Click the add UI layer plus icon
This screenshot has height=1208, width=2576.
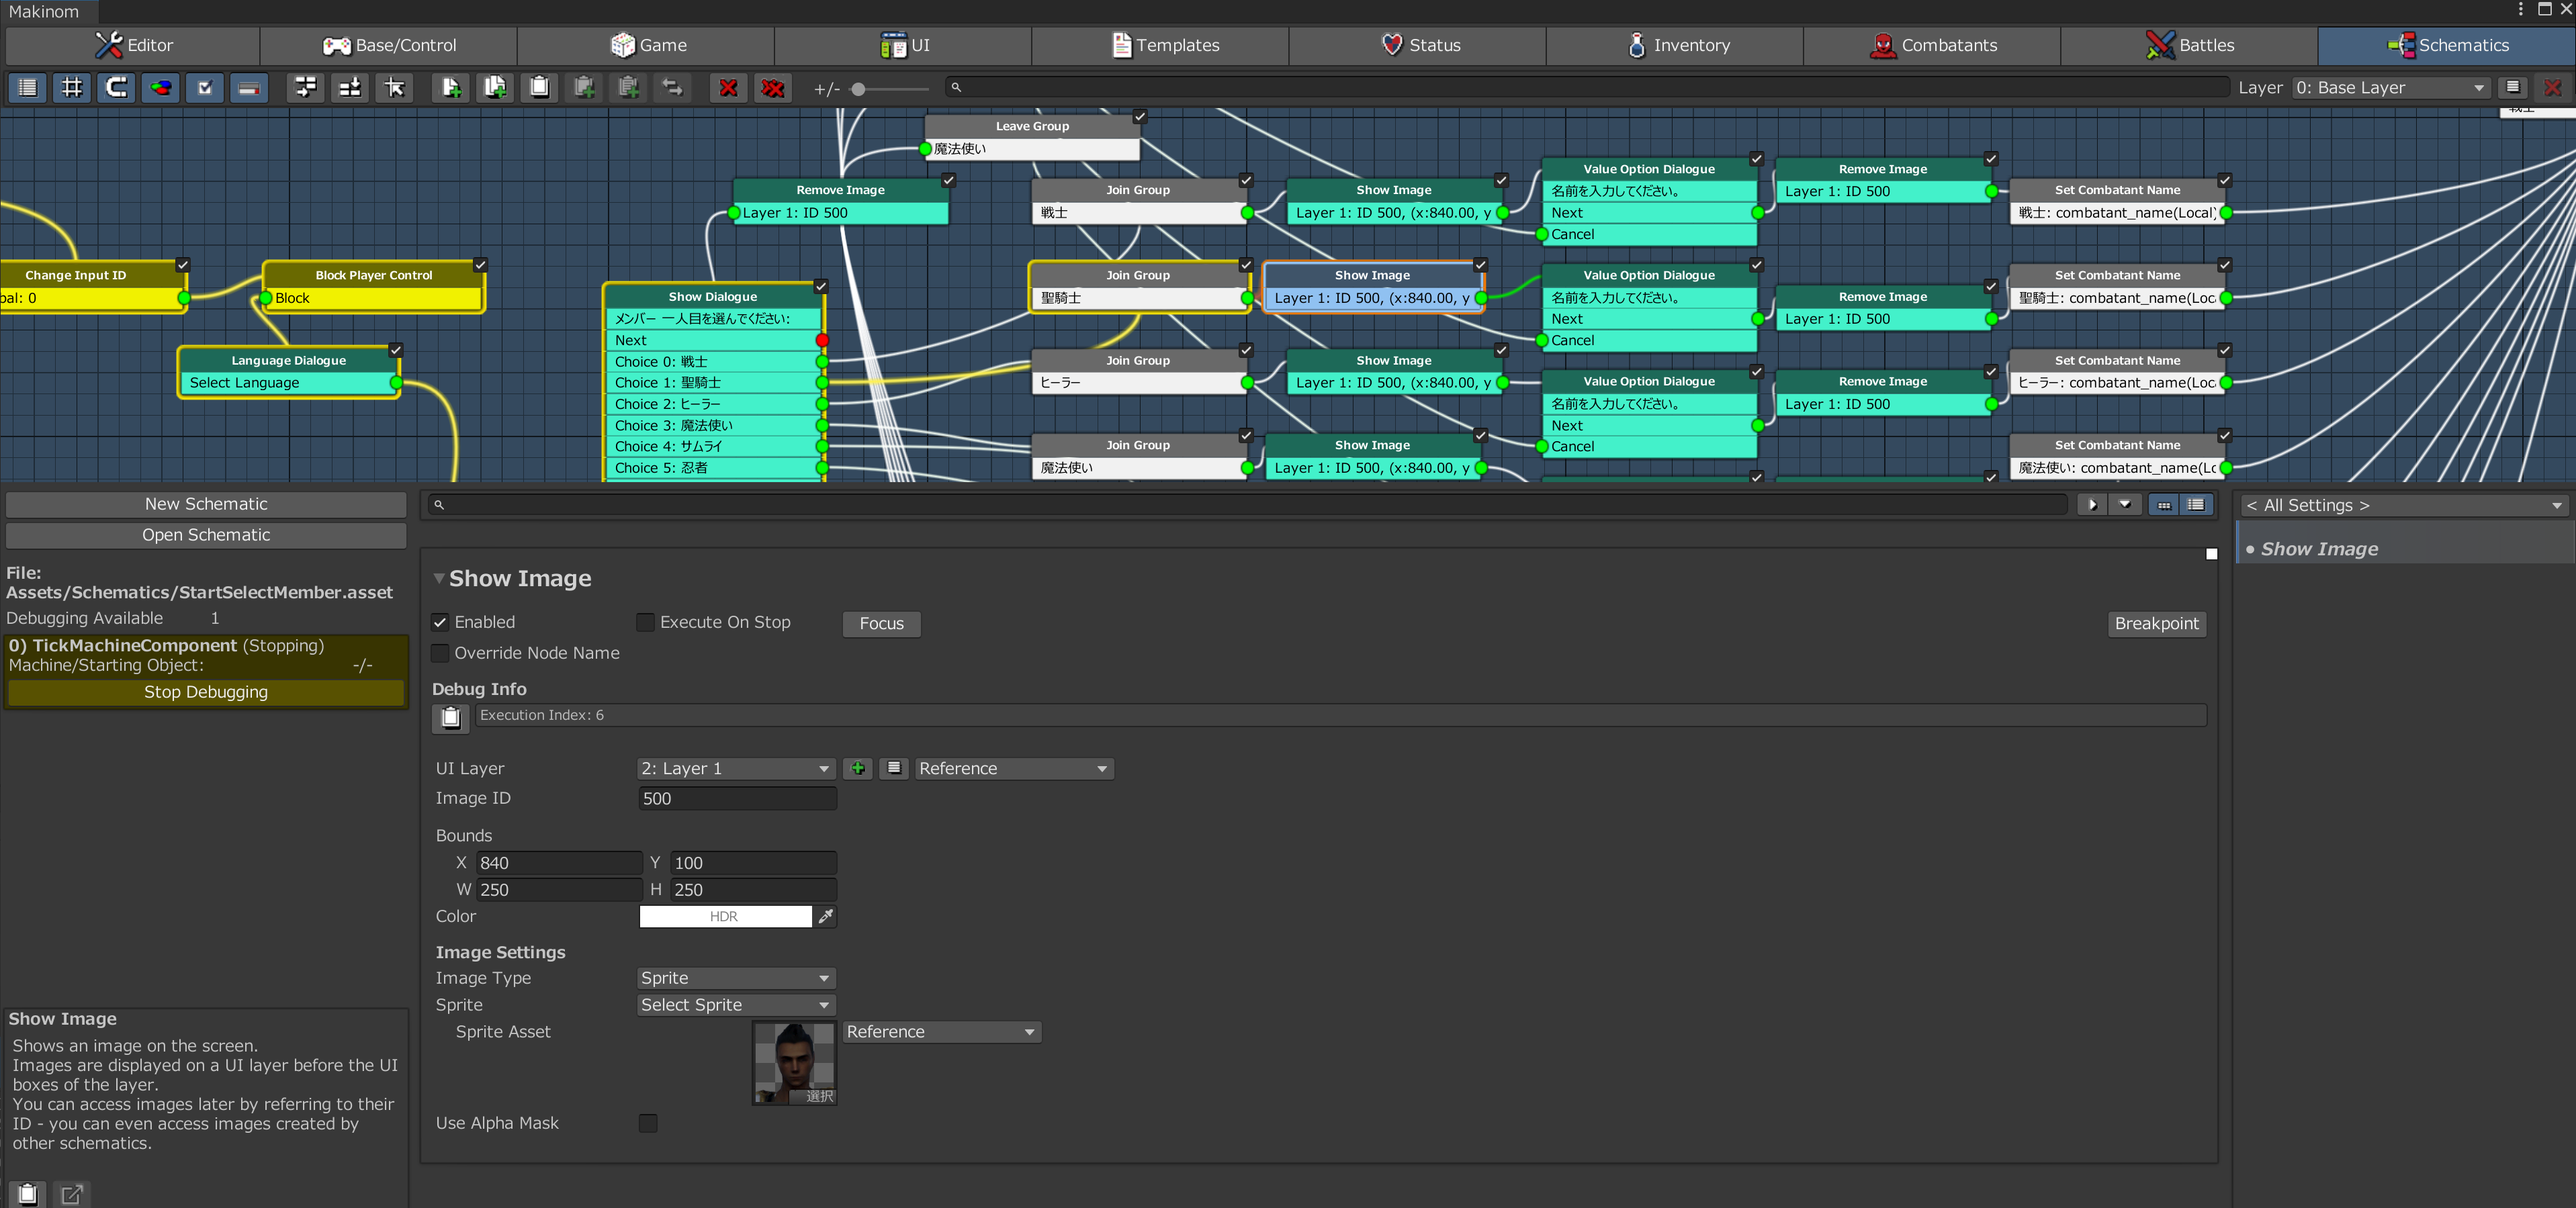tap(857, 768)
